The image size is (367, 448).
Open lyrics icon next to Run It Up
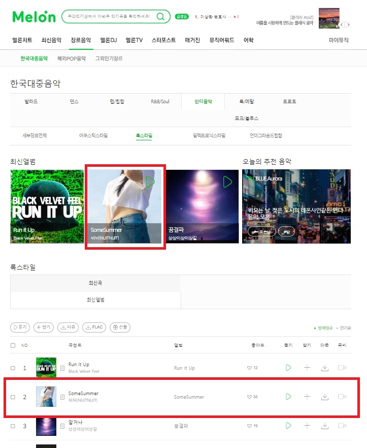[x=62, y=368]
